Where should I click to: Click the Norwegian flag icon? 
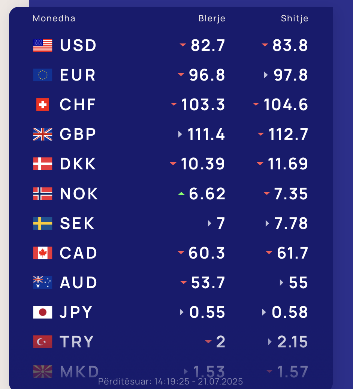(x=43, y=193)
